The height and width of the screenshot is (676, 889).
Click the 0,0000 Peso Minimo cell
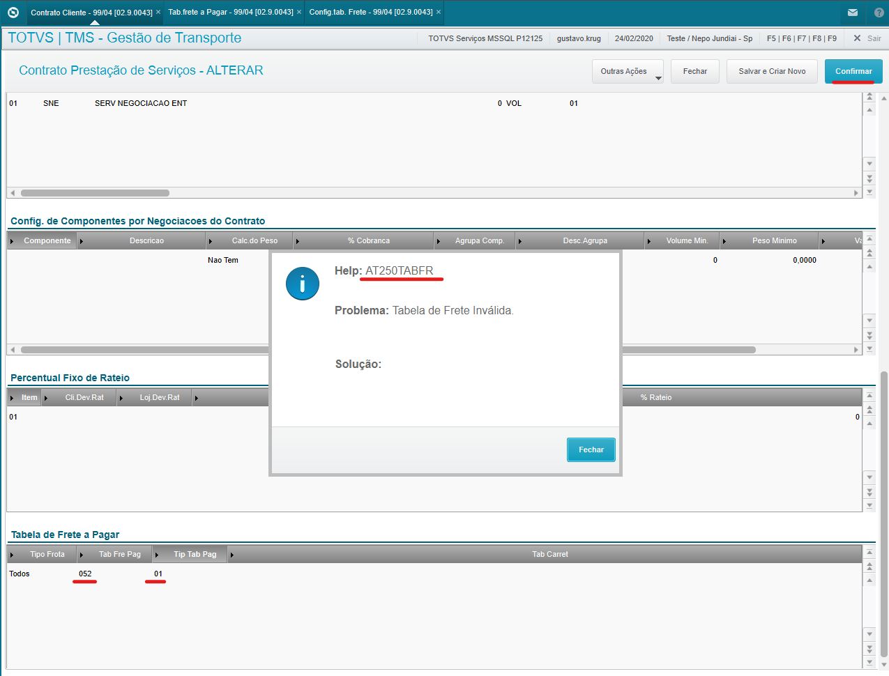point(805,260)
